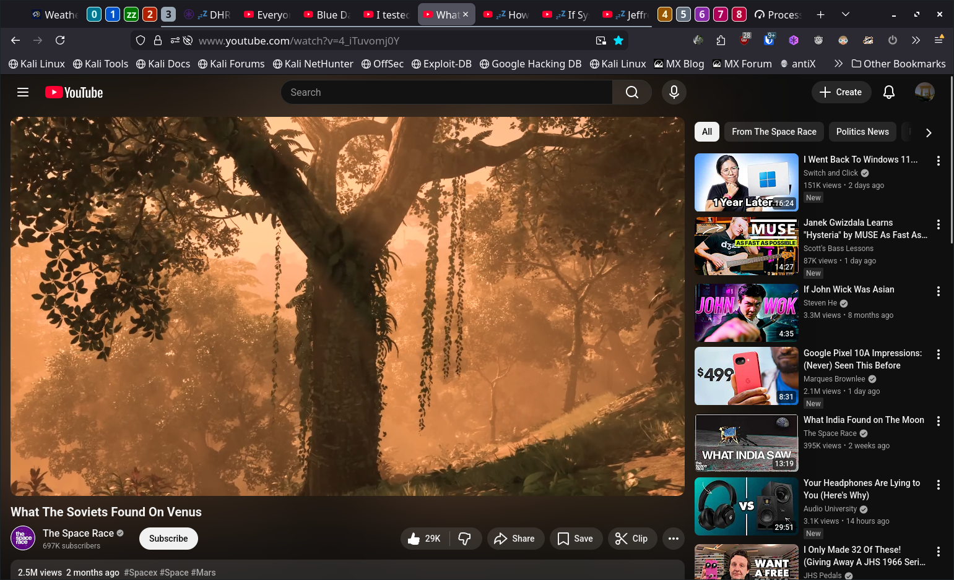Open the Create button

point(840,92)
